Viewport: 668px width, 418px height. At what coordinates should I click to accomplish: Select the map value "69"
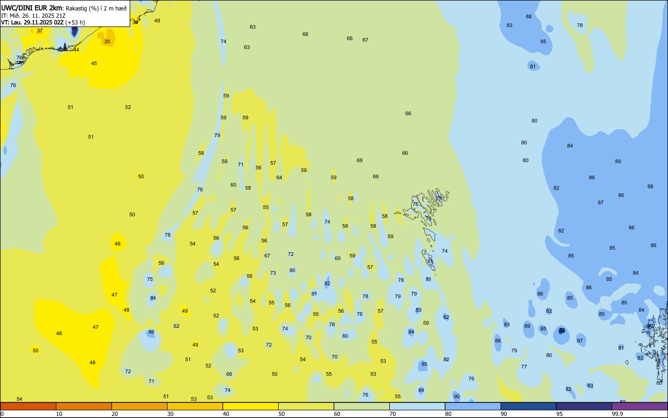[x=360, y=161]
